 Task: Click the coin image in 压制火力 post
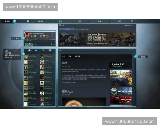pyautogui.click(x=74, y=103)
